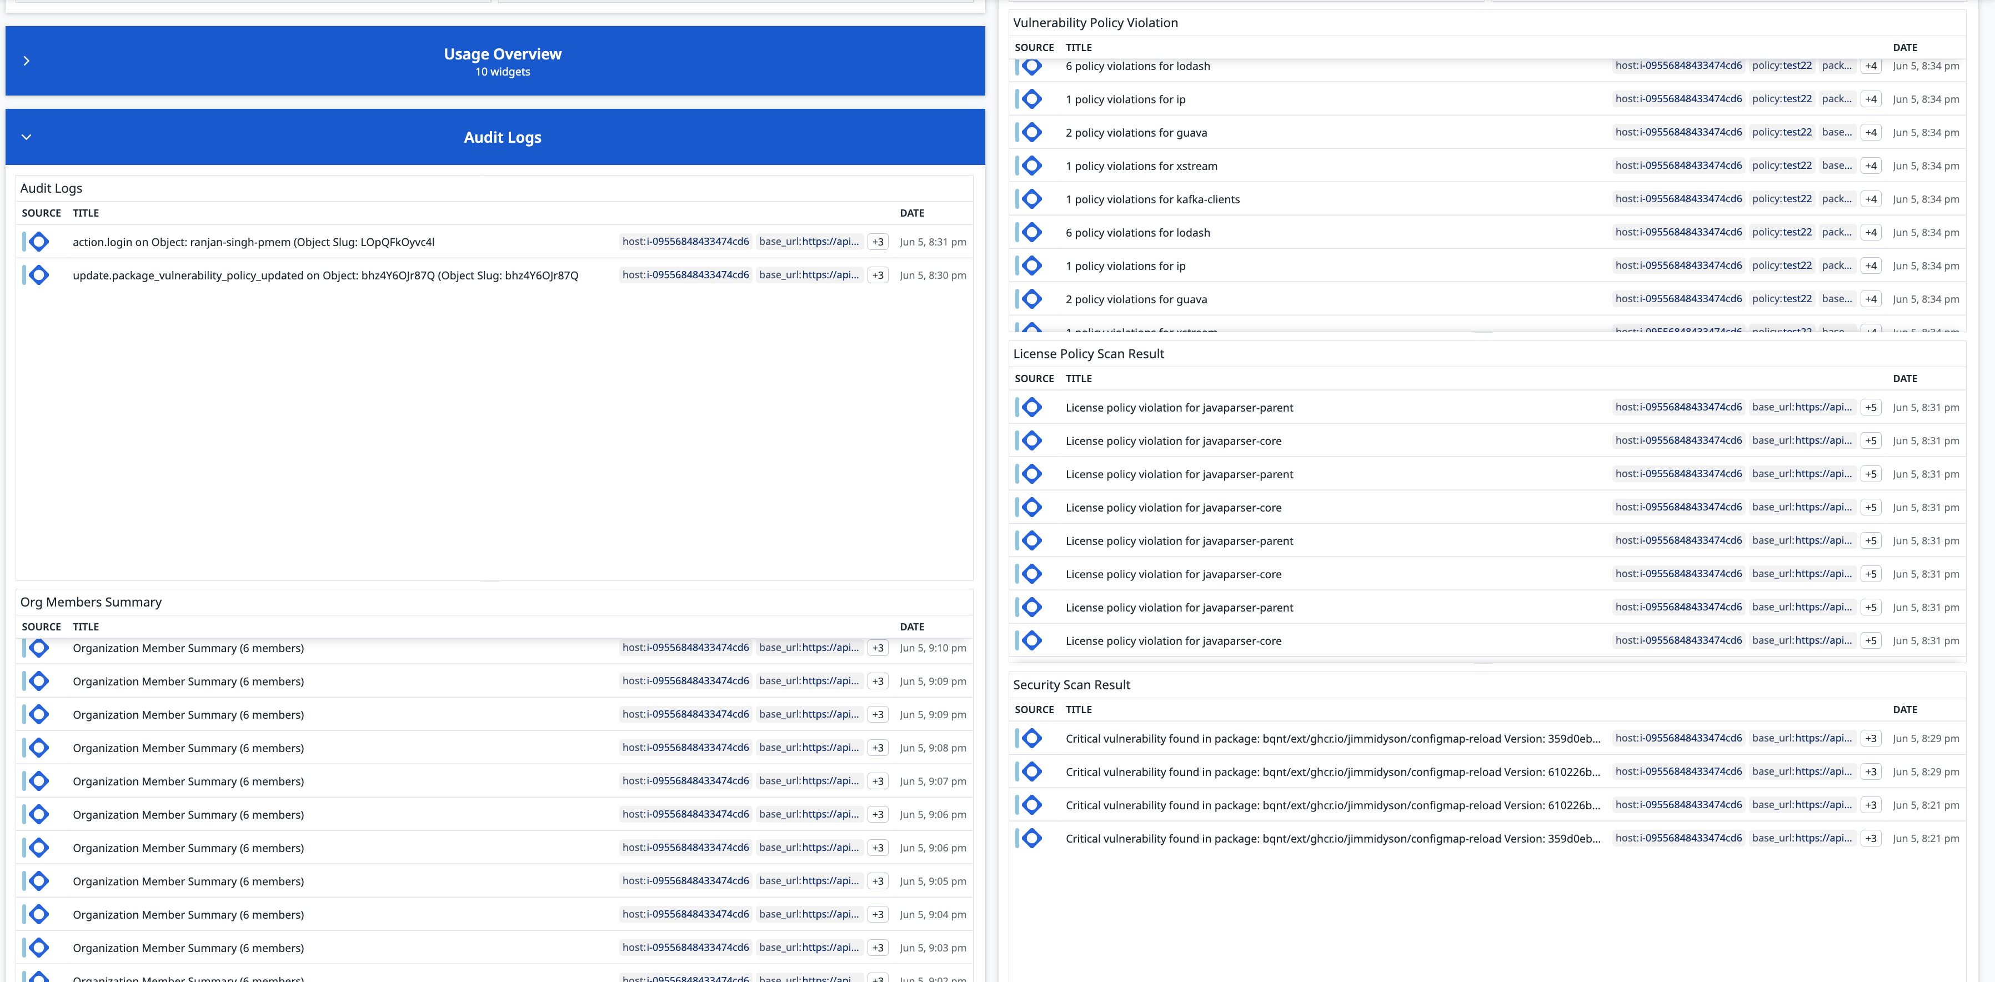The image size is (1995, 982).
Task: Click source icon of last Security Scan row
Action: click(1031, 838)
